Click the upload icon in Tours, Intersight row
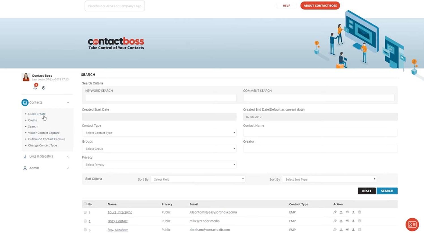The width and height of the screenshot is (424, 233). coord(341,212)
